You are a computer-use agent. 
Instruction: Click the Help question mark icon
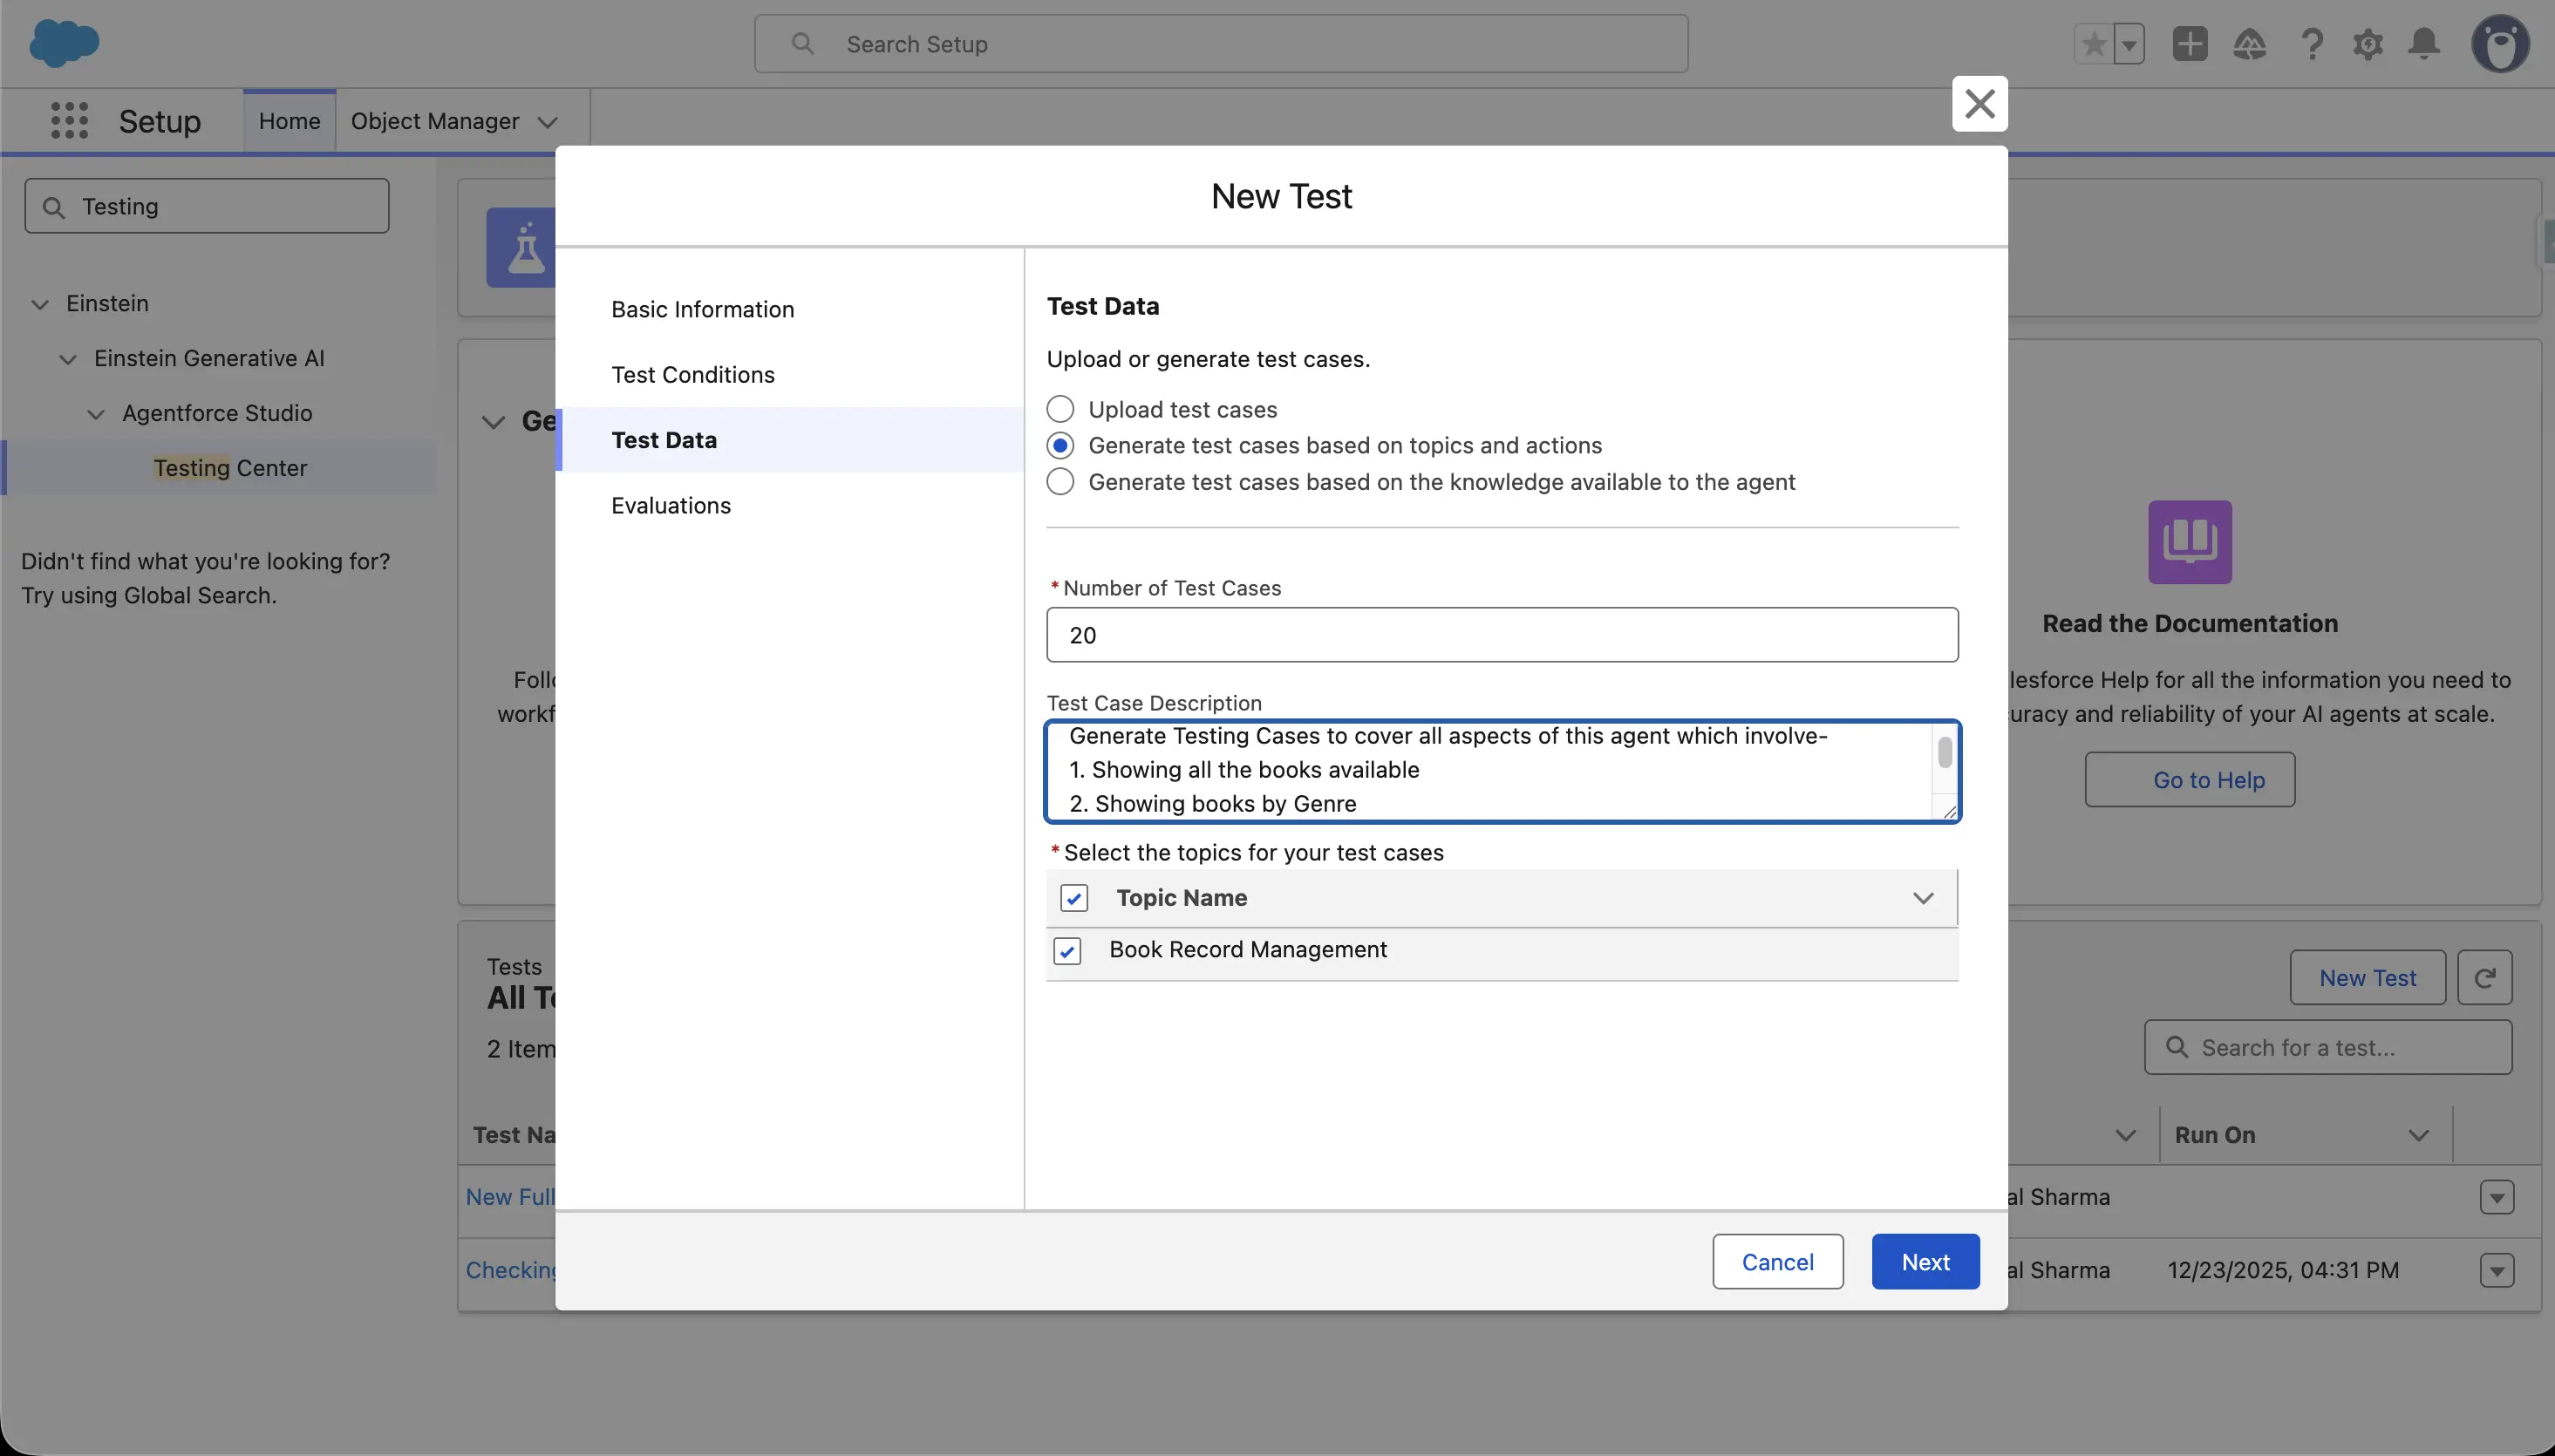2311,44
